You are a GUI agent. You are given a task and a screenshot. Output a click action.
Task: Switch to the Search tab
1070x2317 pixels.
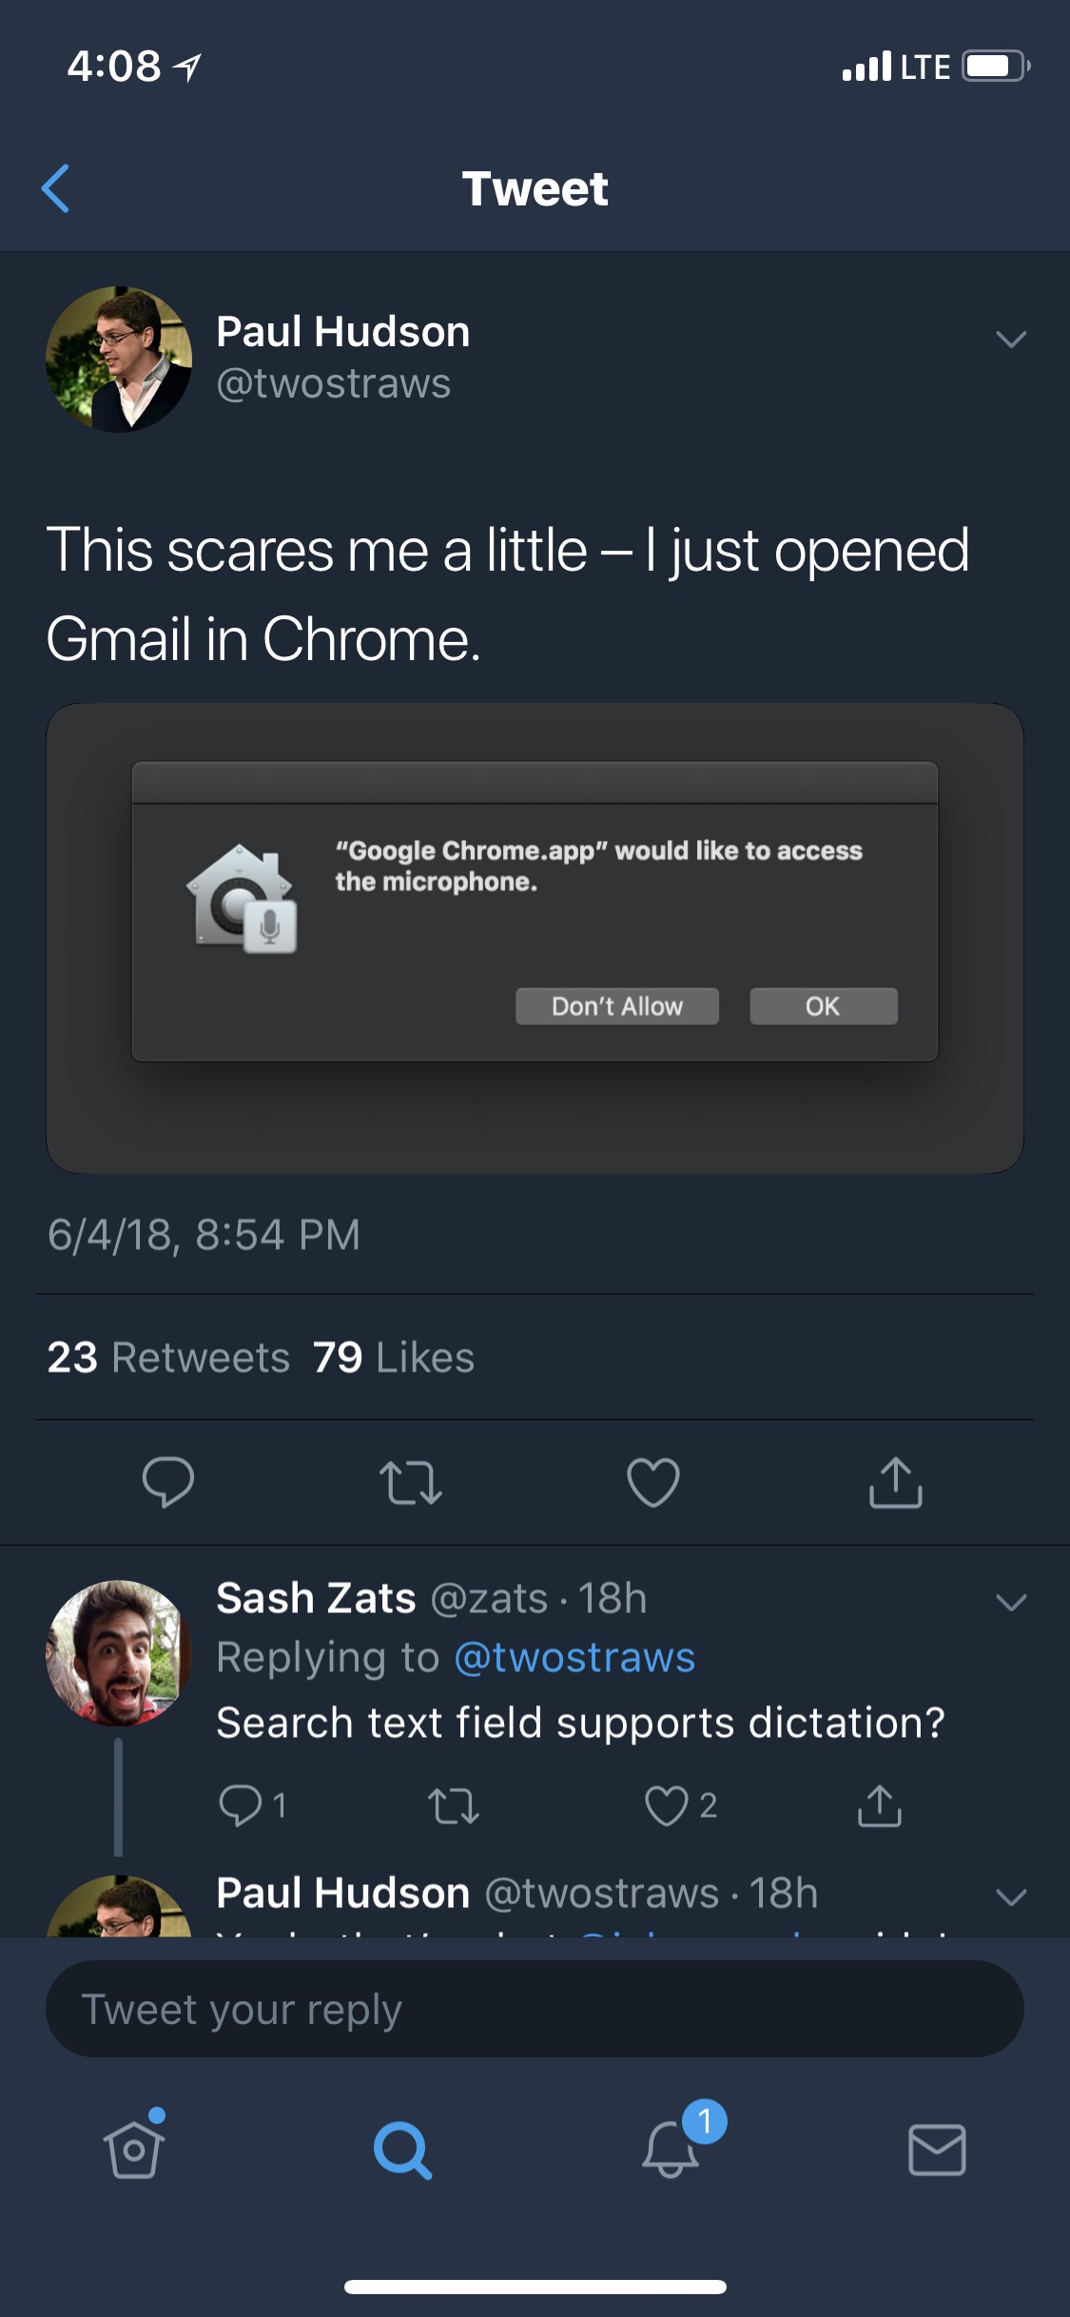(x=402, y=2150)
